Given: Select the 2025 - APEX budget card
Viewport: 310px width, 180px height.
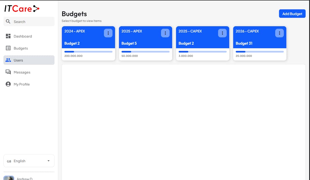Looking at the screenshot, I should tap(145, 43).
